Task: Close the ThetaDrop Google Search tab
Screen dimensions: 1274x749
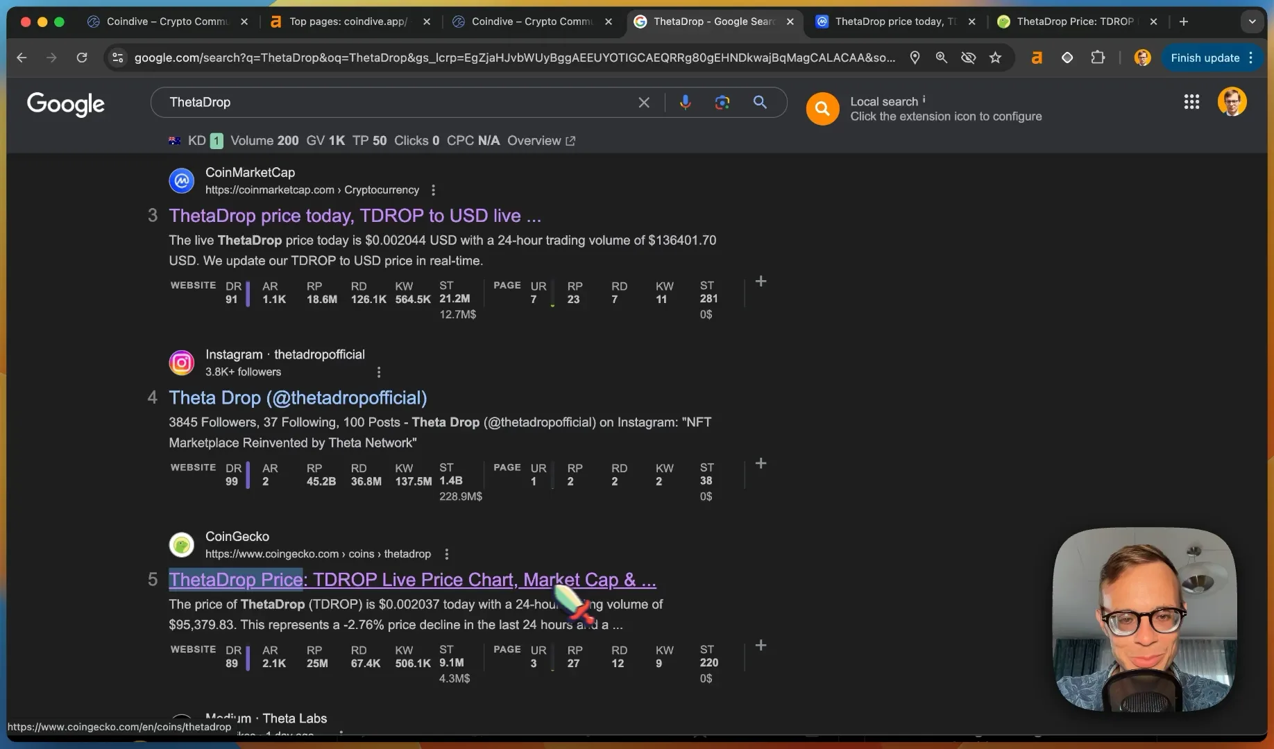Action: pyautogui.click(x=790, y=21)
